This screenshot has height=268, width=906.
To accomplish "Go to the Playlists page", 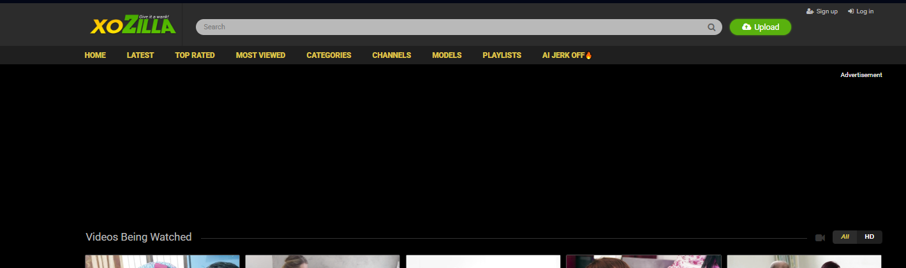I will tap(501, 55).
